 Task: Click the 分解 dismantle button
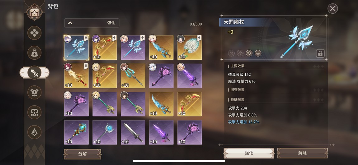(x=82, y=154)
